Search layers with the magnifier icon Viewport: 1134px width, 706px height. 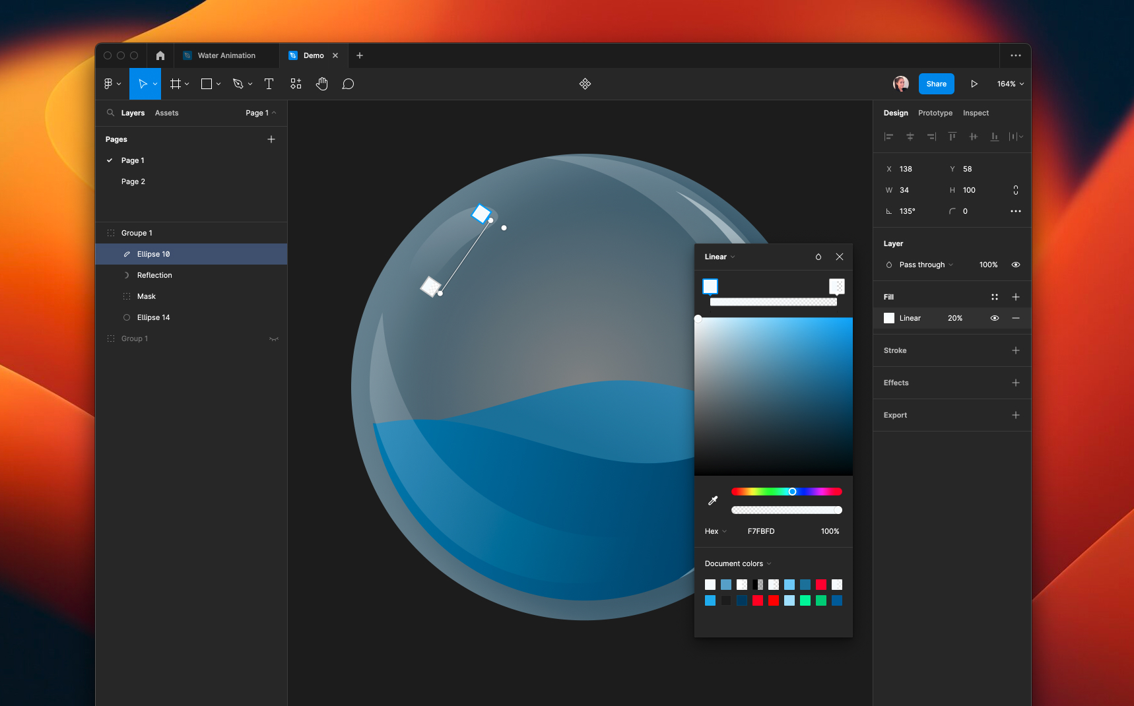110,113
